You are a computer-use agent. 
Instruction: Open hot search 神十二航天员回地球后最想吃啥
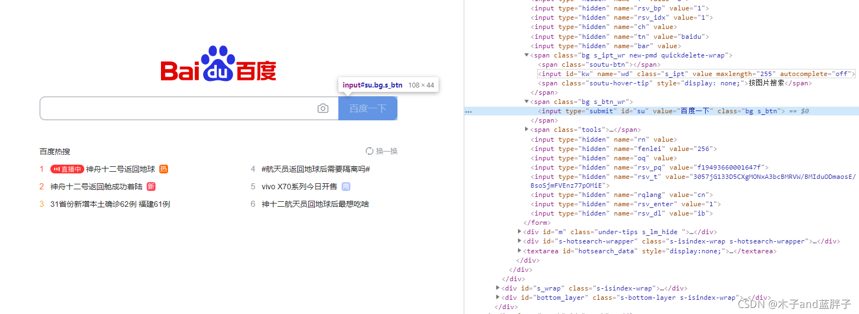(x=315, y=204)
